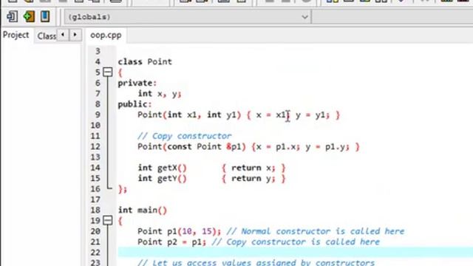Screen dimensions: 473x266
Task: Click the 'private:' keyword in the code
Action: (137, 83)
